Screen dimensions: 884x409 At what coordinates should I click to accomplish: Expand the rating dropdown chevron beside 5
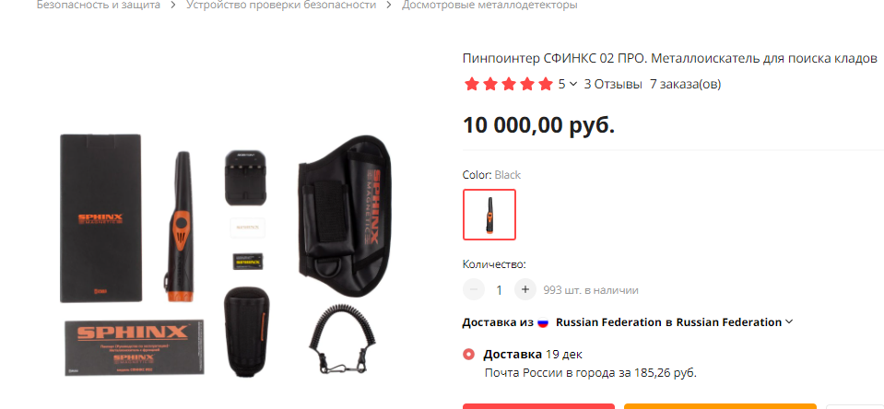[573, 84]
